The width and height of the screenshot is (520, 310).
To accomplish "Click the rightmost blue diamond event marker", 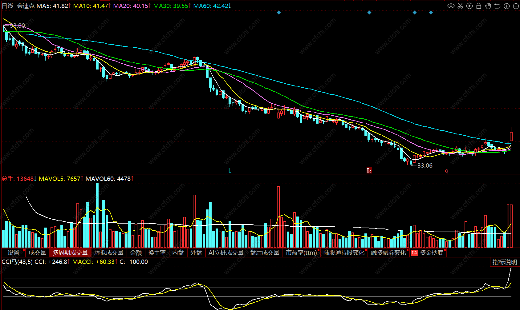I will [431, 13].
